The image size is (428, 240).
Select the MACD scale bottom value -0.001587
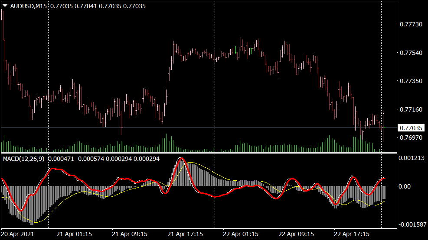412,224
